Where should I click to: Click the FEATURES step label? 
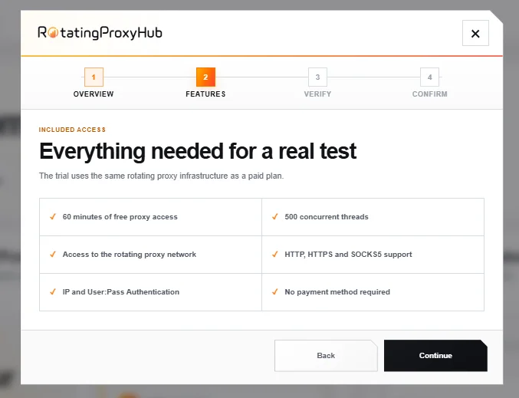click(205, 94)
